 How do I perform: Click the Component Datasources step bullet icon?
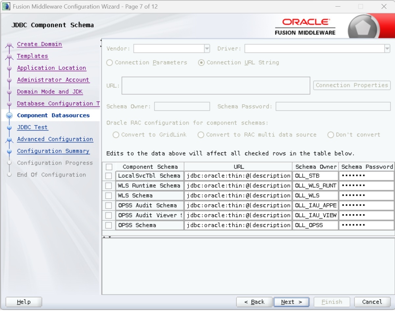point(10,115)
